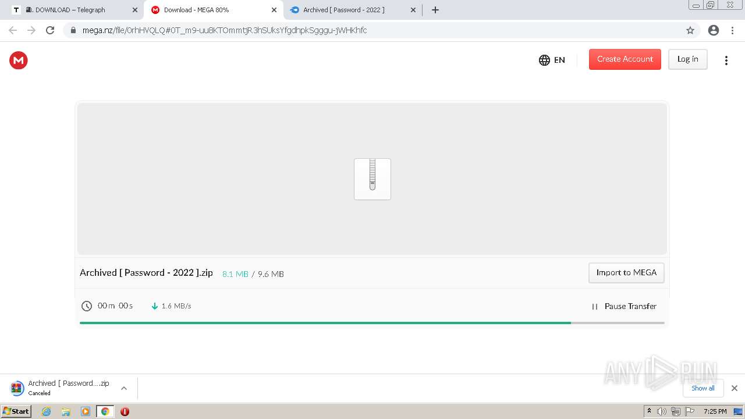The height and width of the screenshot is (419, 745).
Task: Open the language selector globe EN
Action: coord(552,60)
